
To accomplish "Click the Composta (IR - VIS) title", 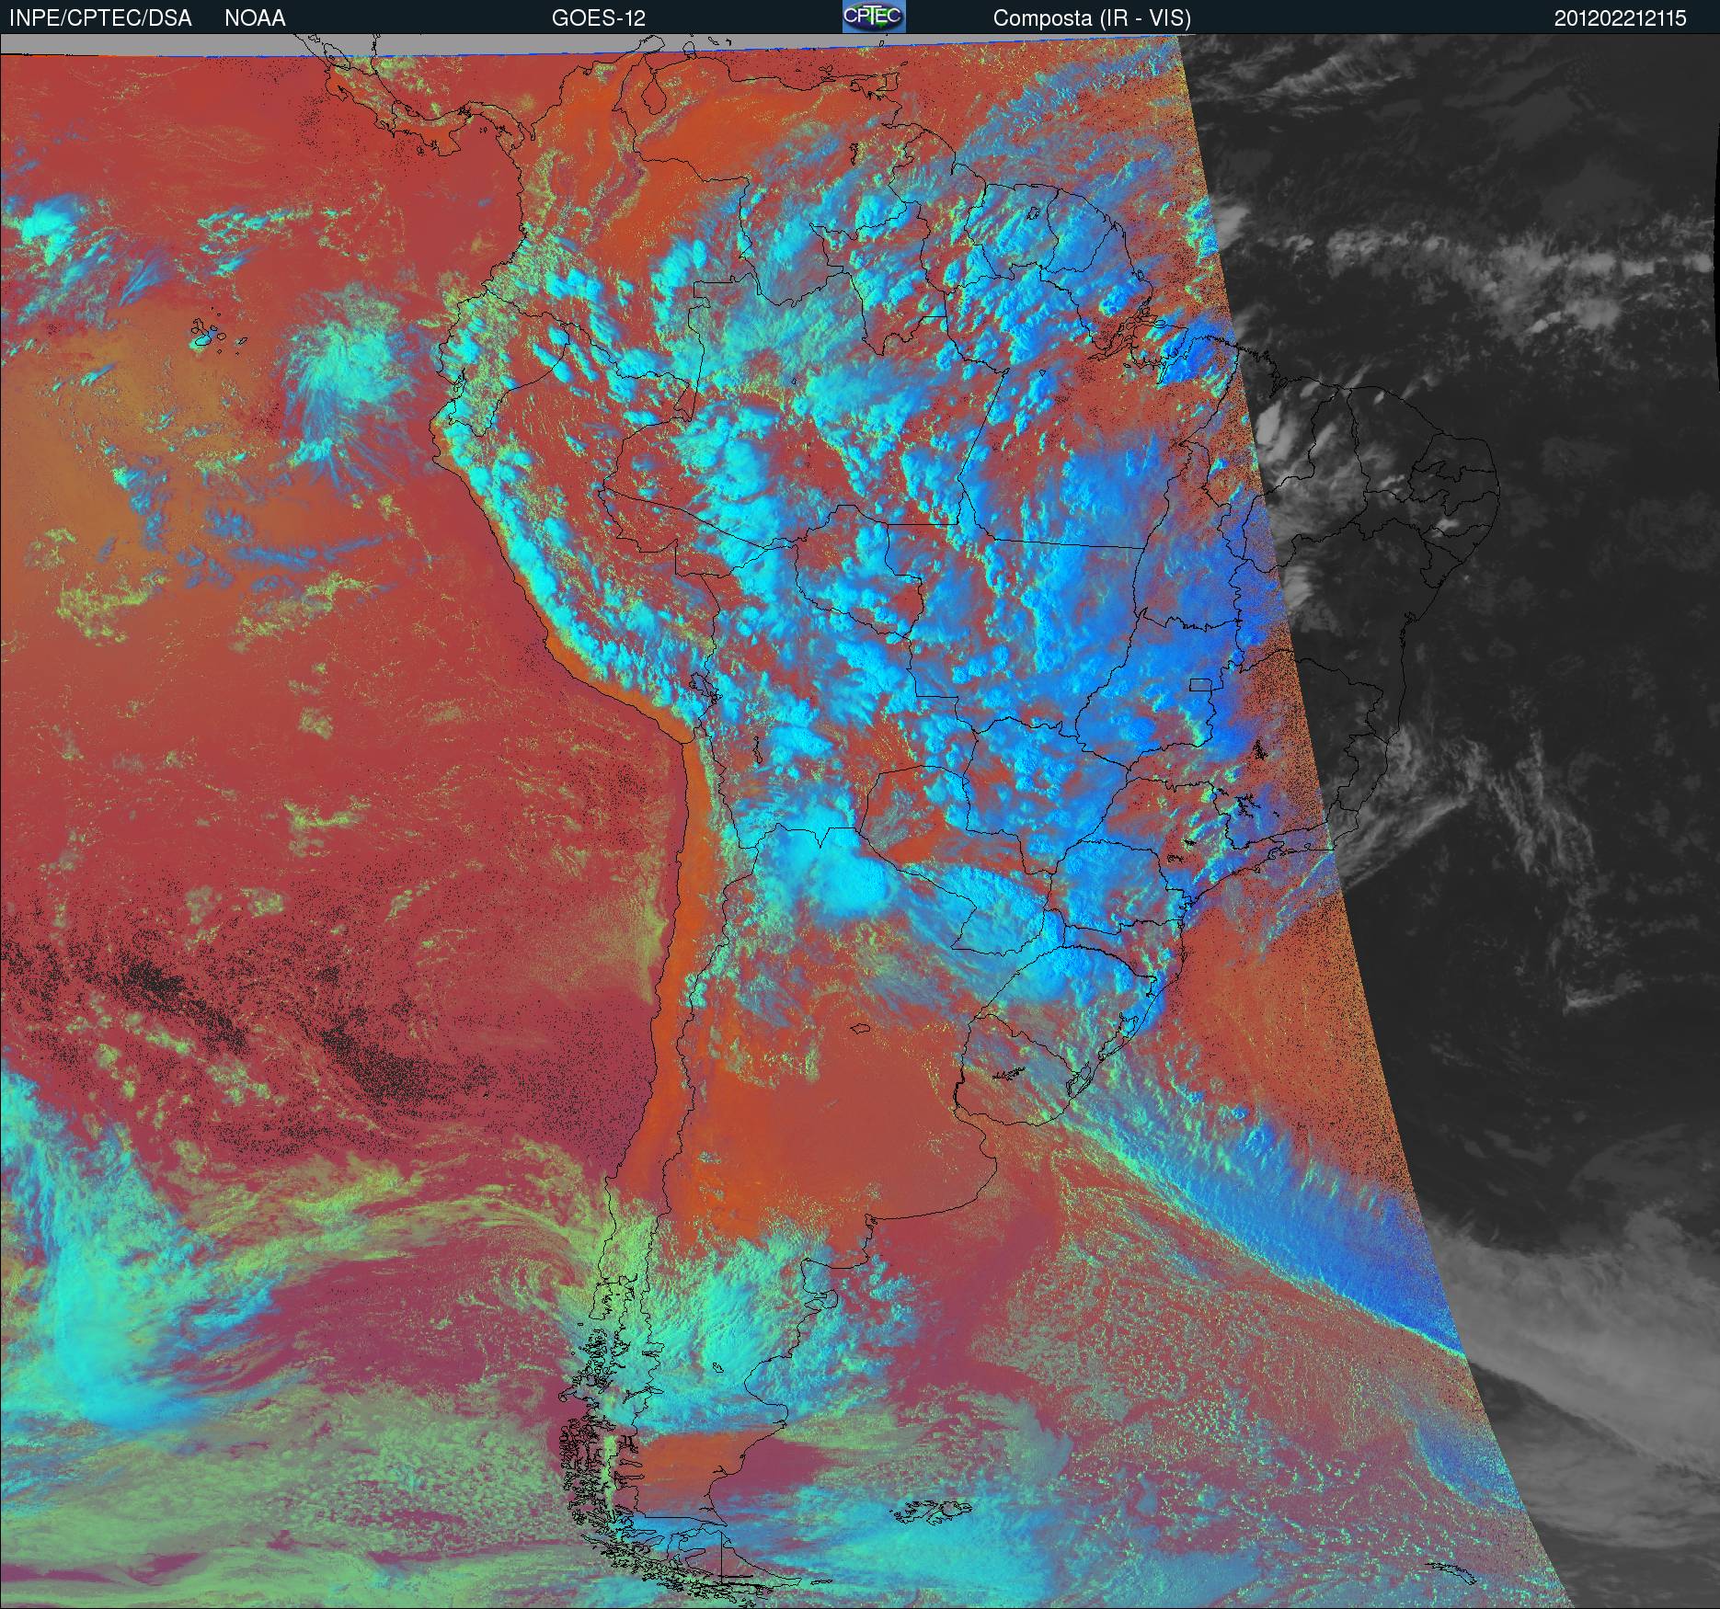I will coord(1092,18).
